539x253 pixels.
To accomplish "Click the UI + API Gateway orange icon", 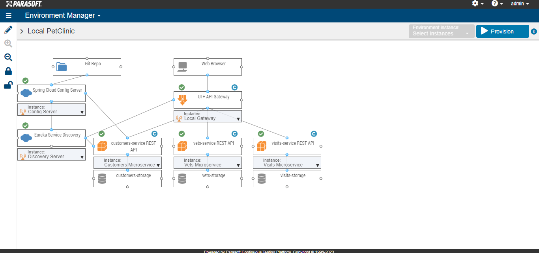I will 182,100.
